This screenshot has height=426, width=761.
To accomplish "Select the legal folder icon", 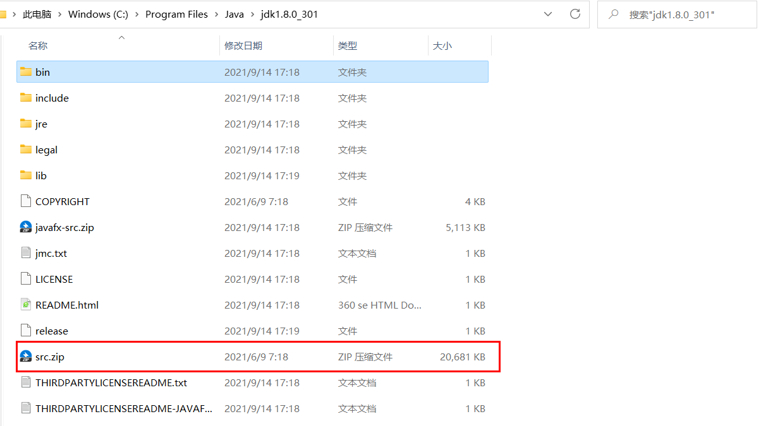I will (x=25, y=150).
